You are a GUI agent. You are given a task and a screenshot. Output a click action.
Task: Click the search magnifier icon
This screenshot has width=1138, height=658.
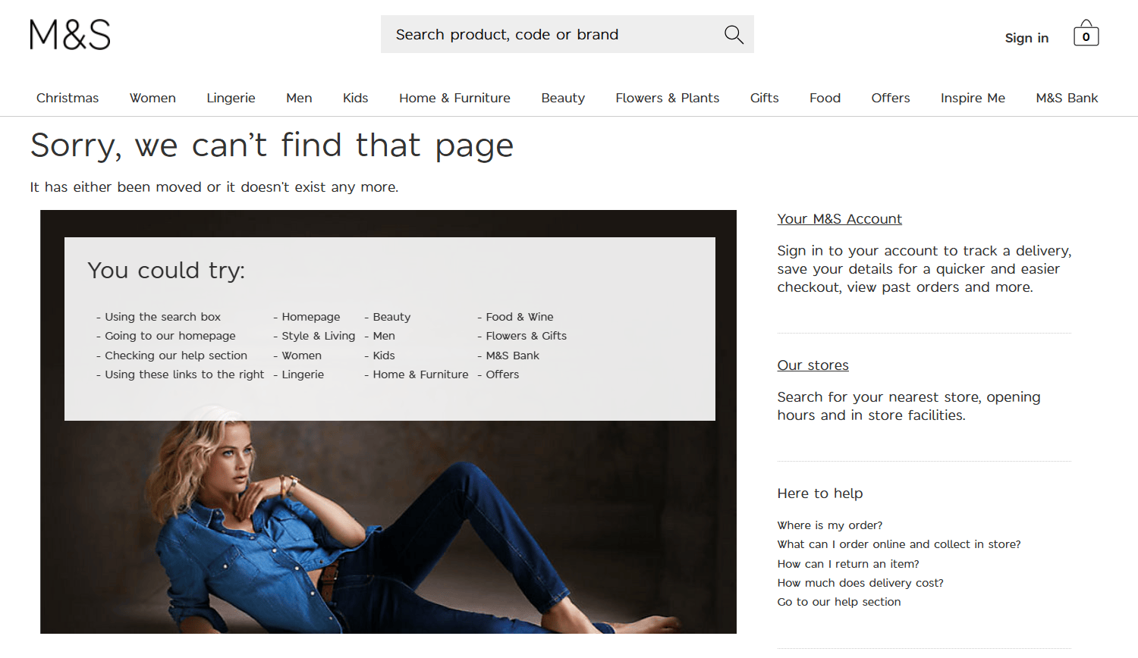pos(734,34)
